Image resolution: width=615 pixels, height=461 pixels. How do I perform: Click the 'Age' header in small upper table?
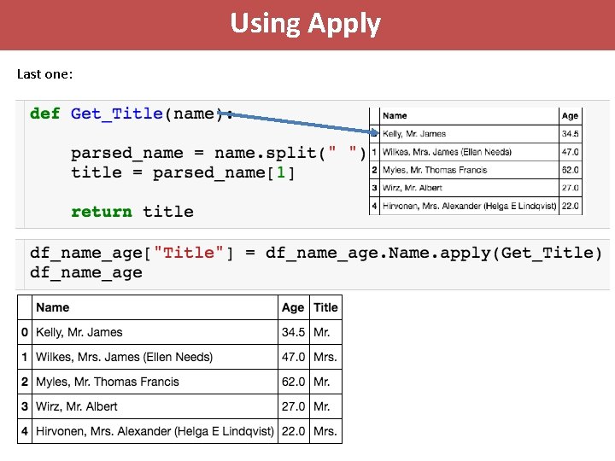click(x=570, y=116)
